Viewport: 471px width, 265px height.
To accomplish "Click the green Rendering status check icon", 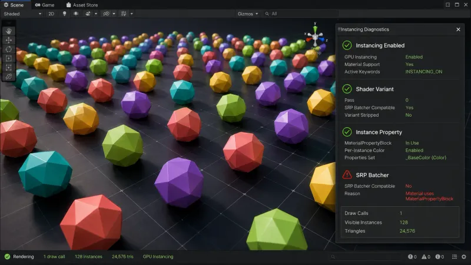I will [7, 257].
